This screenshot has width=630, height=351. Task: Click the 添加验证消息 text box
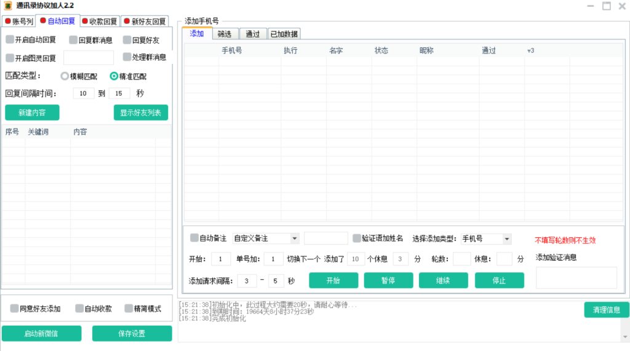(576, 277)
